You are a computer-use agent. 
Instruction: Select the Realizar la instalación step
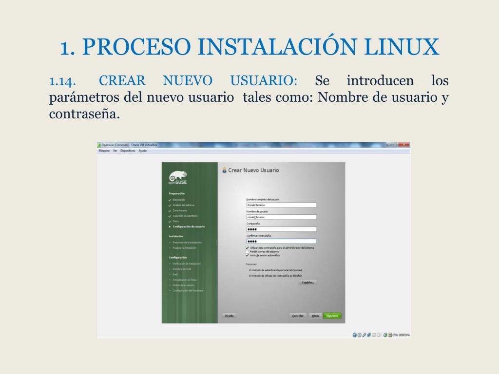coord(185,248)
